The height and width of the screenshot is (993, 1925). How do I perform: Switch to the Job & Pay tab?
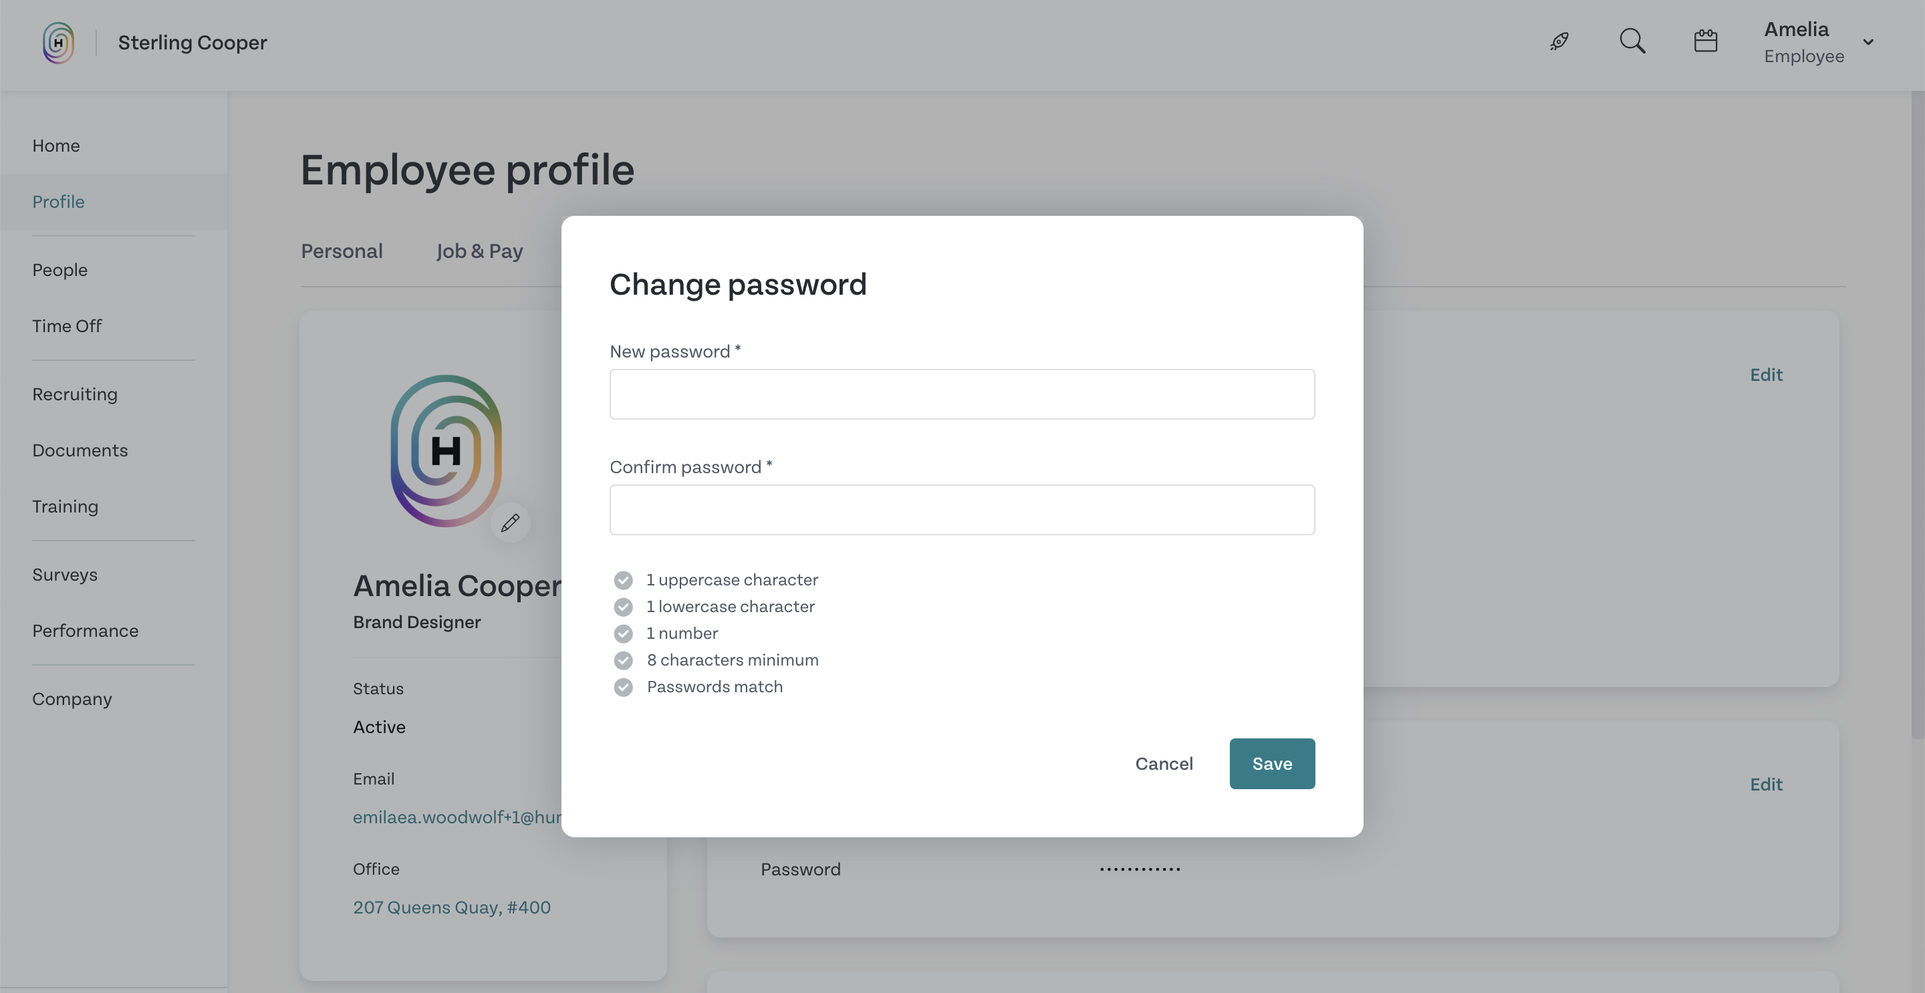(x=479, y=251)
